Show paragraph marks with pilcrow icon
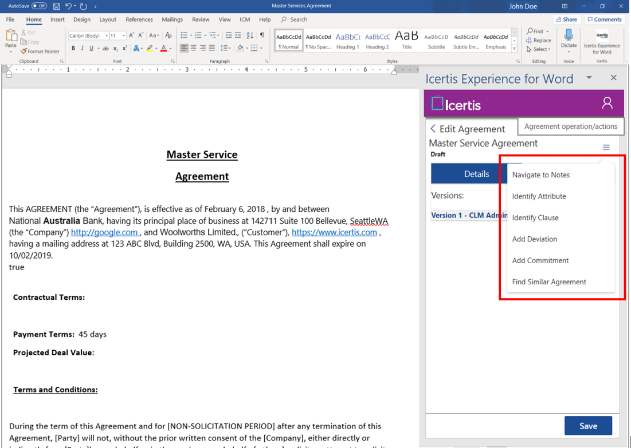The height and width of the screenshot is (448, 631). click(262, 35)
